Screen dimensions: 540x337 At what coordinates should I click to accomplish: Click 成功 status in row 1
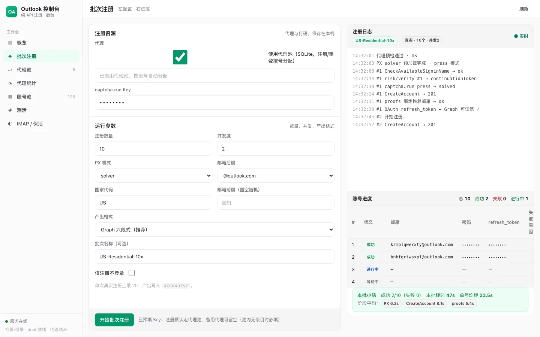click(x=370, y=245)
